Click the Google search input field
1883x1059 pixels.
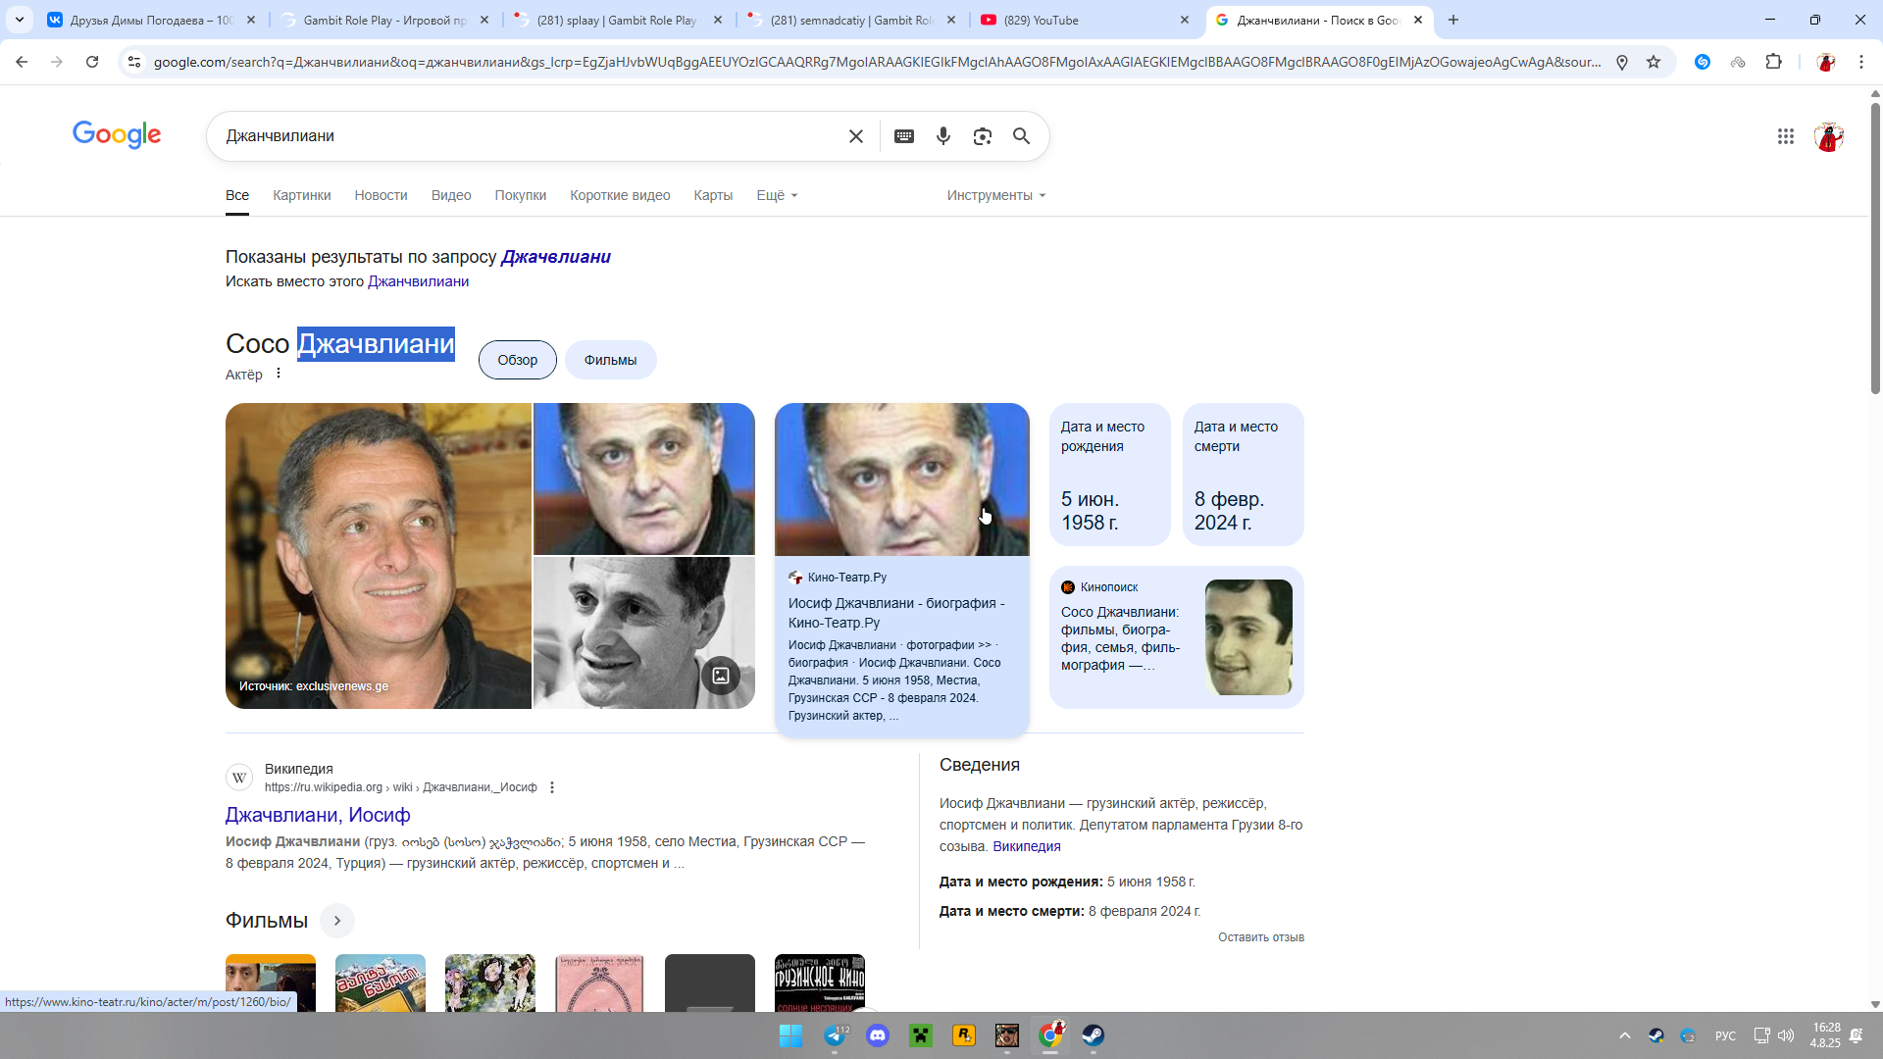530,136
